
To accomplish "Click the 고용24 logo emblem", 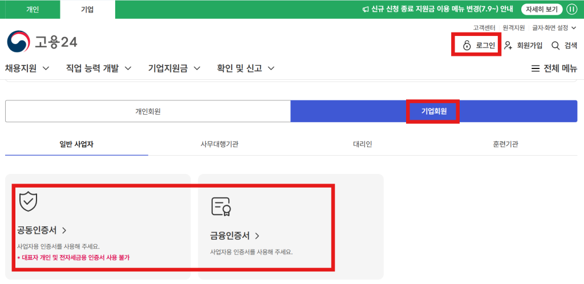I will [18, 41].
